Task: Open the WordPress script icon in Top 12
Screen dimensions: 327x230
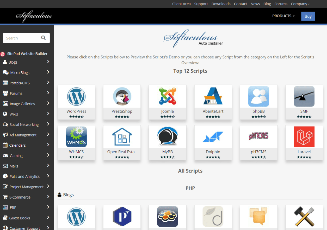Action: point(76,96)
